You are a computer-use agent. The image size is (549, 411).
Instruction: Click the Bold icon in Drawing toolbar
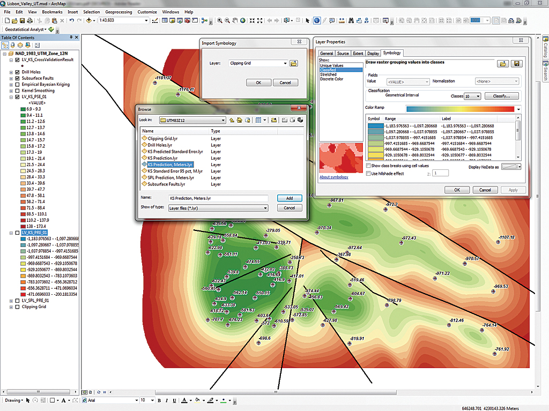coord(160,400)
